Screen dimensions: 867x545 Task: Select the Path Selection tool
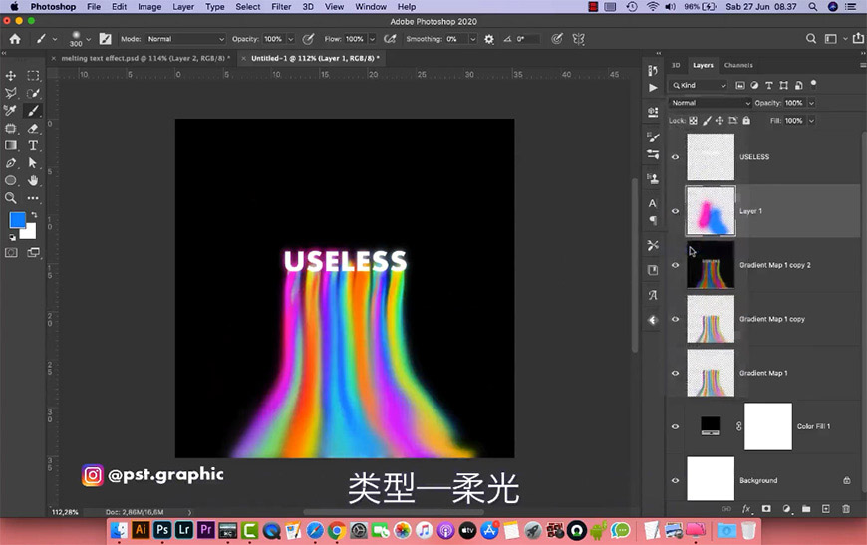[x=33, y=163]
